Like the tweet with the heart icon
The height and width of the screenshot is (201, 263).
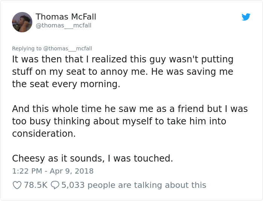tap(17, 185)
